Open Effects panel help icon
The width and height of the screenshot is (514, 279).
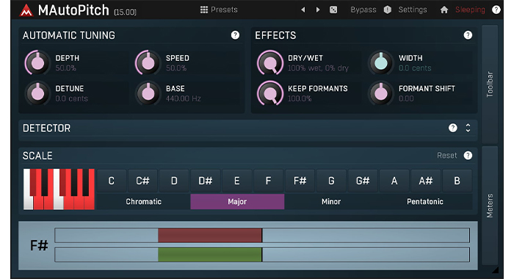(x=468, y=35)
